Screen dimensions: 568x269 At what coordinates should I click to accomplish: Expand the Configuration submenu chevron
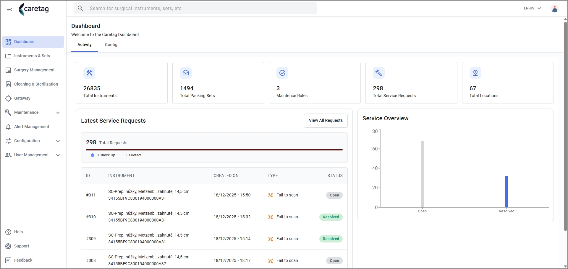click(58, 141)
